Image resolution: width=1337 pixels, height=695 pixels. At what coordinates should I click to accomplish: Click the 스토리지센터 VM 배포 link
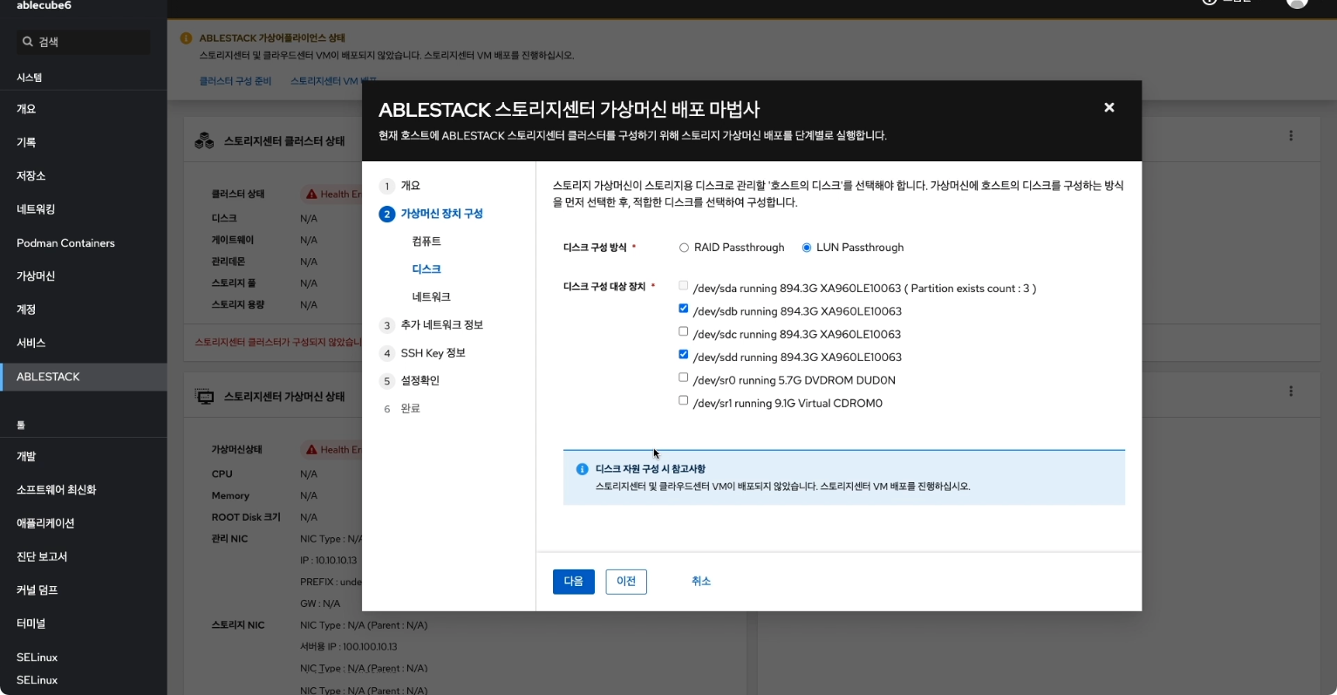[x=334, y=81]
